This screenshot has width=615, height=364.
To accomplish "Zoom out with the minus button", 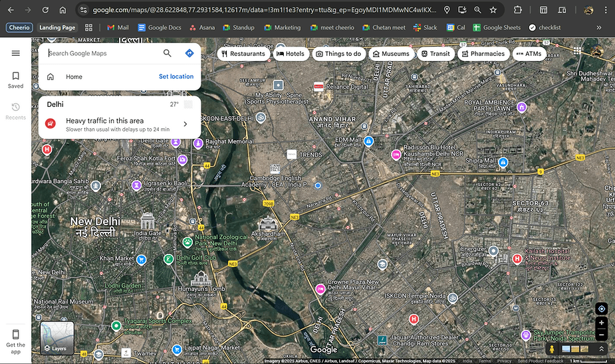I will (602, 335).
